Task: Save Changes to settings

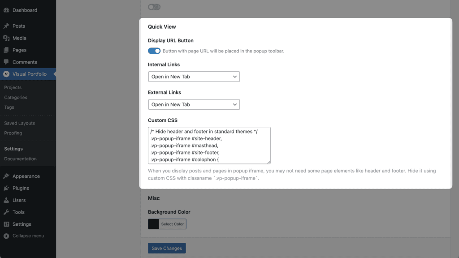Action: [x=167, y=248]
